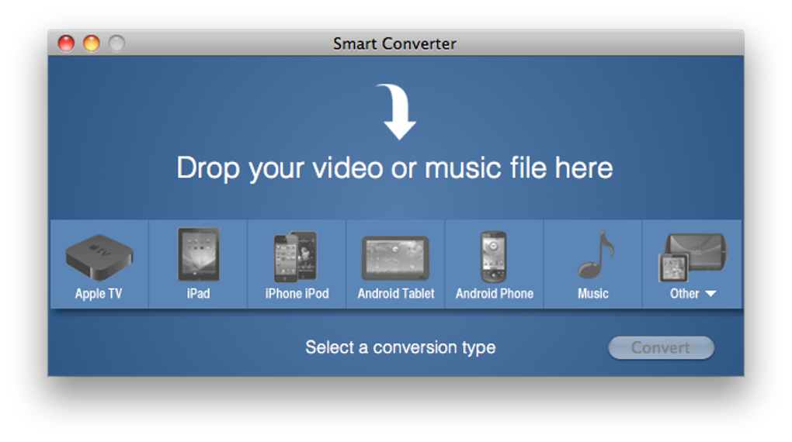Close the Smart Converter window
Viewport: 792px width, 442px height.
coord(66,43)
